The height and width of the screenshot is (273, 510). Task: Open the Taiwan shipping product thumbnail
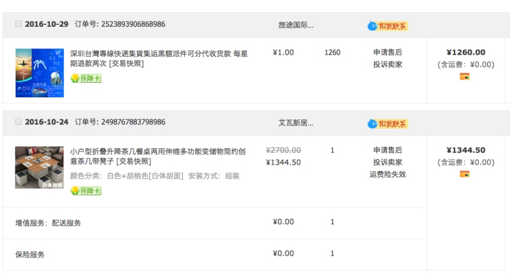click(x=40, y=73)
